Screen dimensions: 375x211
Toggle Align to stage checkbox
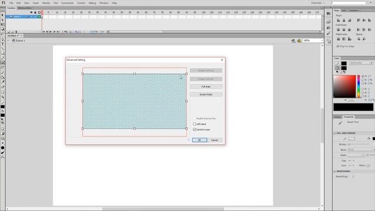point(337,46)
